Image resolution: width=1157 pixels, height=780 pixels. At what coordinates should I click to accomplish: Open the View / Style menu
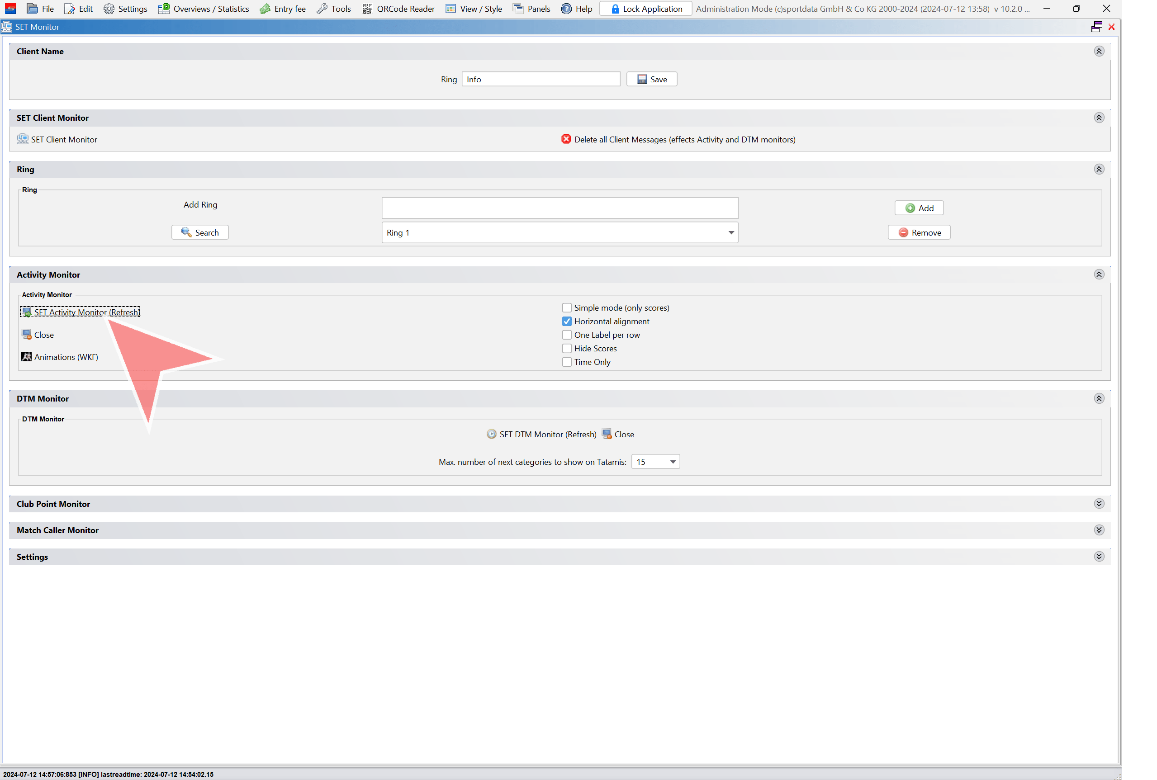[x=474, y=9]
